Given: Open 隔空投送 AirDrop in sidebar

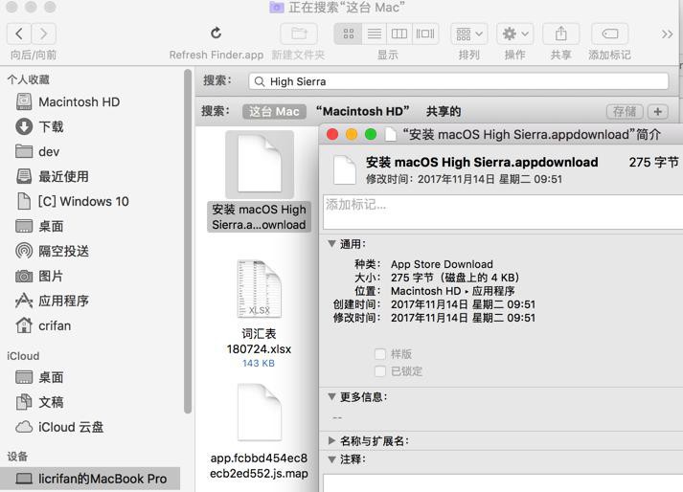Looking at the screenshot, I should 53,251.
